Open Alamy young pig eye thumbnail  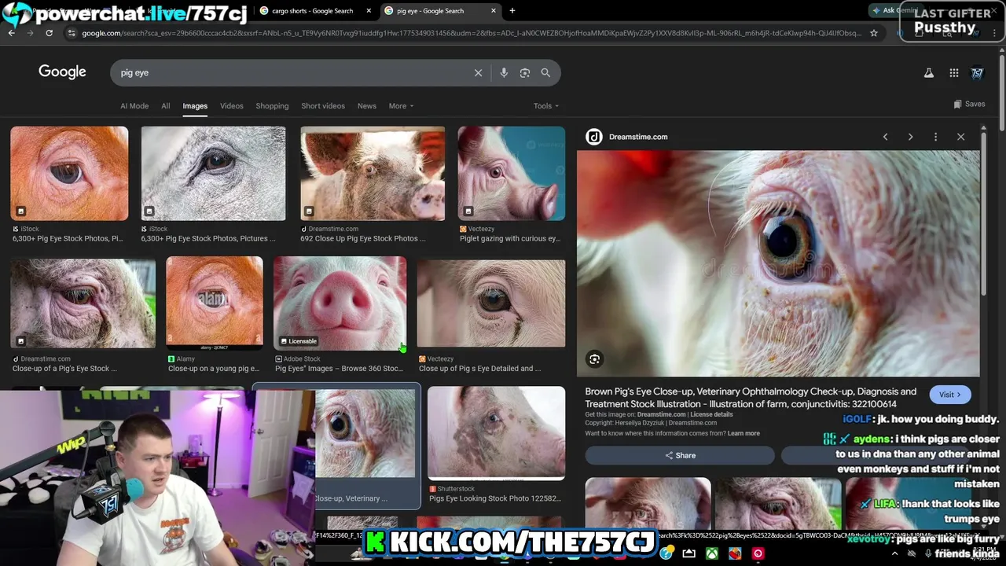(x=215, y=303)
